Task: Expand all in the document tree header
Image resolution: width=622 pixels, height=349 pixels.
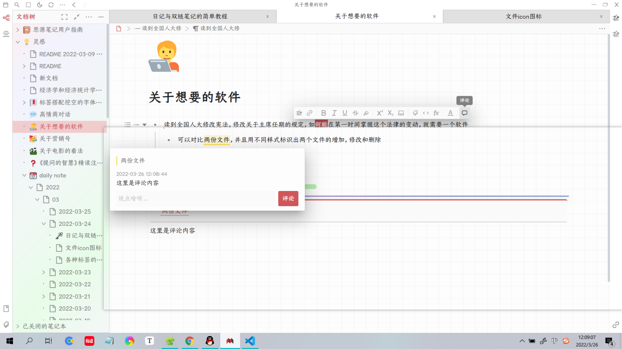Action: (64, 17)
